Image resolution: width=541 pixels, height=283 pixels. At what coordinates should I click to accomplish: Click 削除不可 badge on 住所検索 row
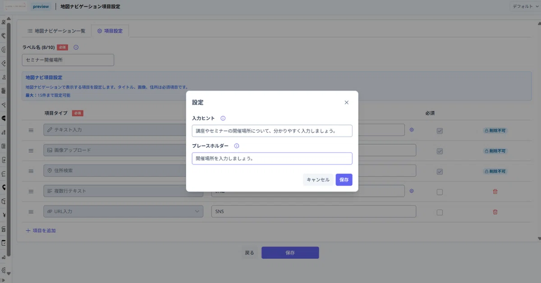click(495, 172)
